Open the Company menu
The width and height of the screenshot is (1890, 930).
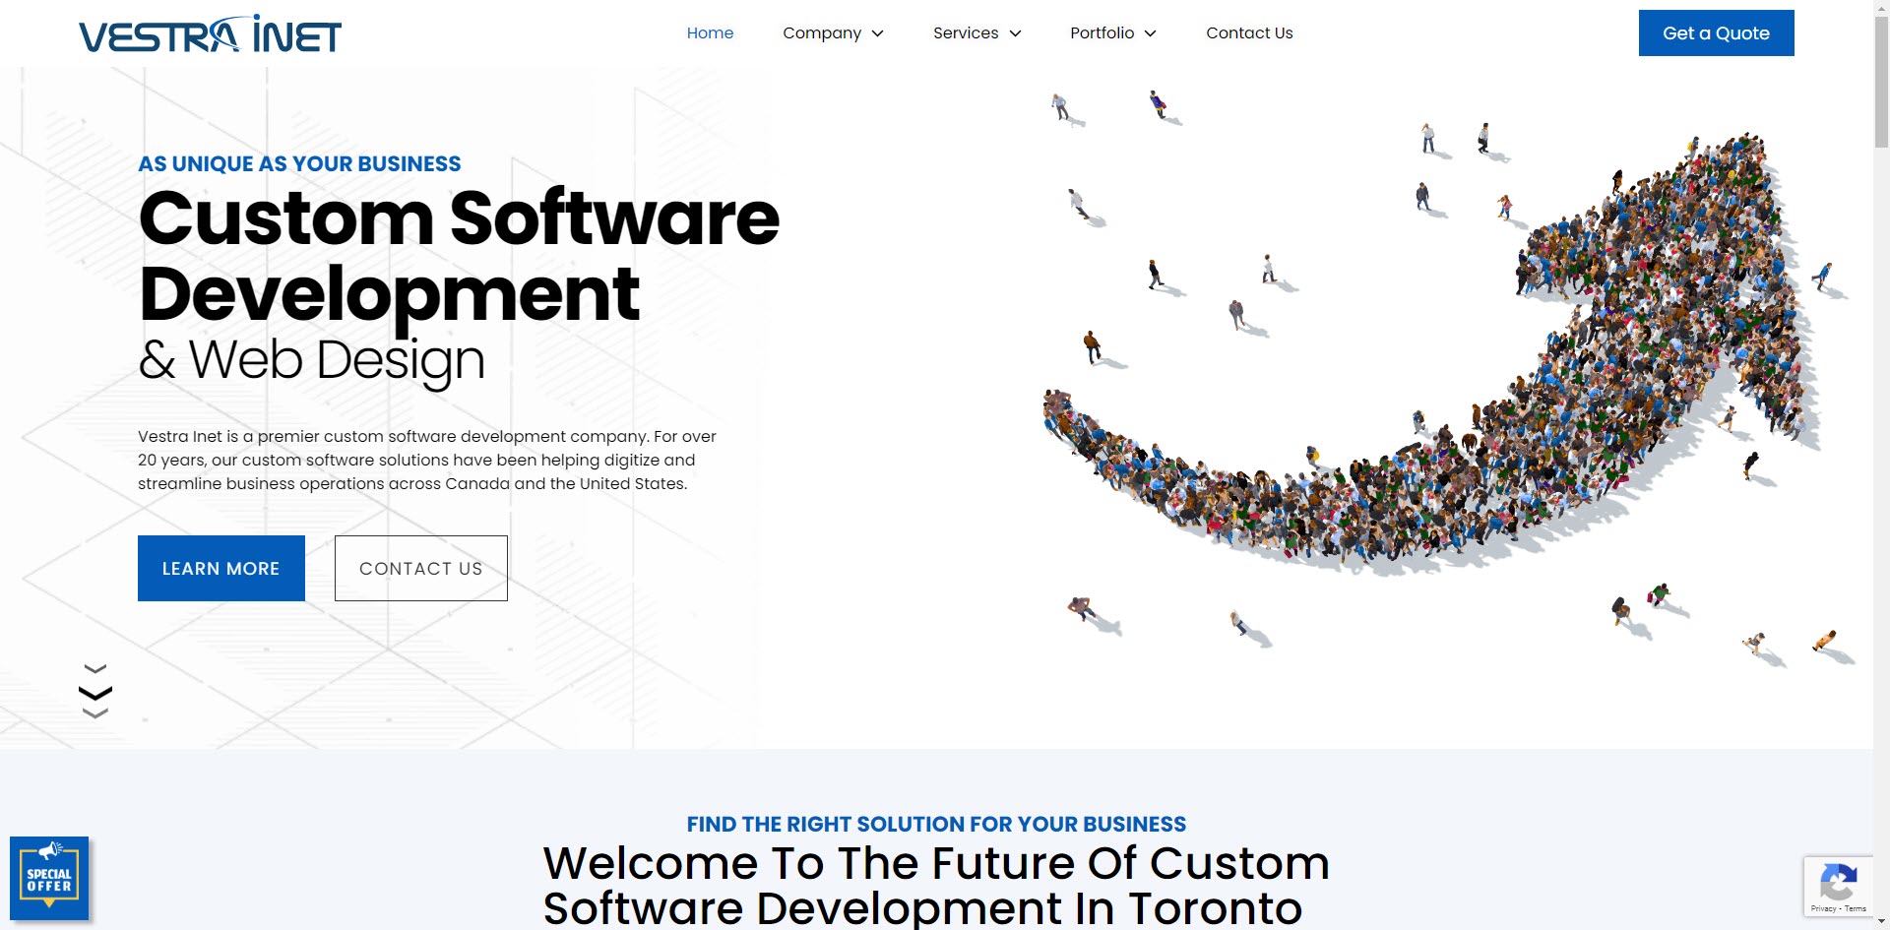click(x=821, y=33)
